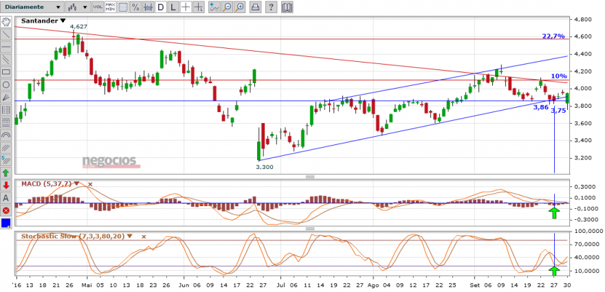Open the book guide icon
The image size is (605, 292).
tap(287, 7)
